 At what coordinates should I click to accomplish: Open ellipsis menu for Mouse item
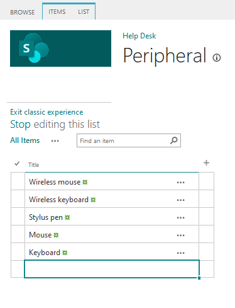(x=180, y=236)
